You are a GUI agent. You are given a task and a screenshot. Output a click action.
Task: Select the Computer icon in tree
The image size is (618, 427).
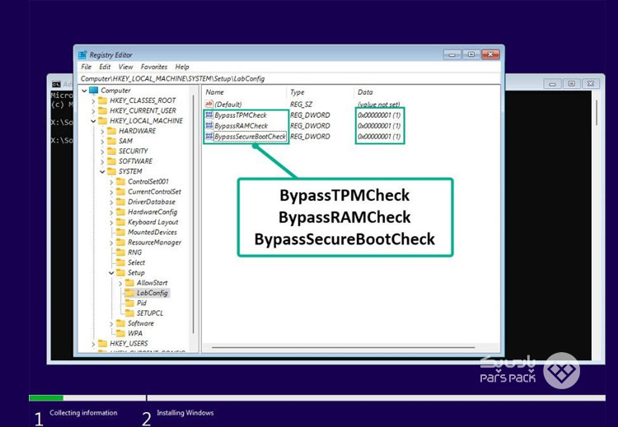pos(93,91)
